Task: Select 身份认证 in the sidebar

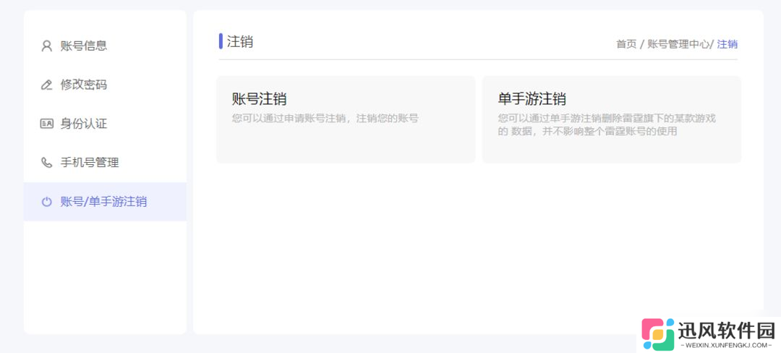Action: click(x=105, y=124)
